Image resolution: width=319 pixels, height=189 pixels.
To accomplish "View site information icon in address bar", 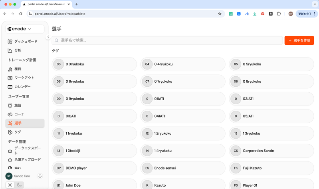I will click(30, 14).
